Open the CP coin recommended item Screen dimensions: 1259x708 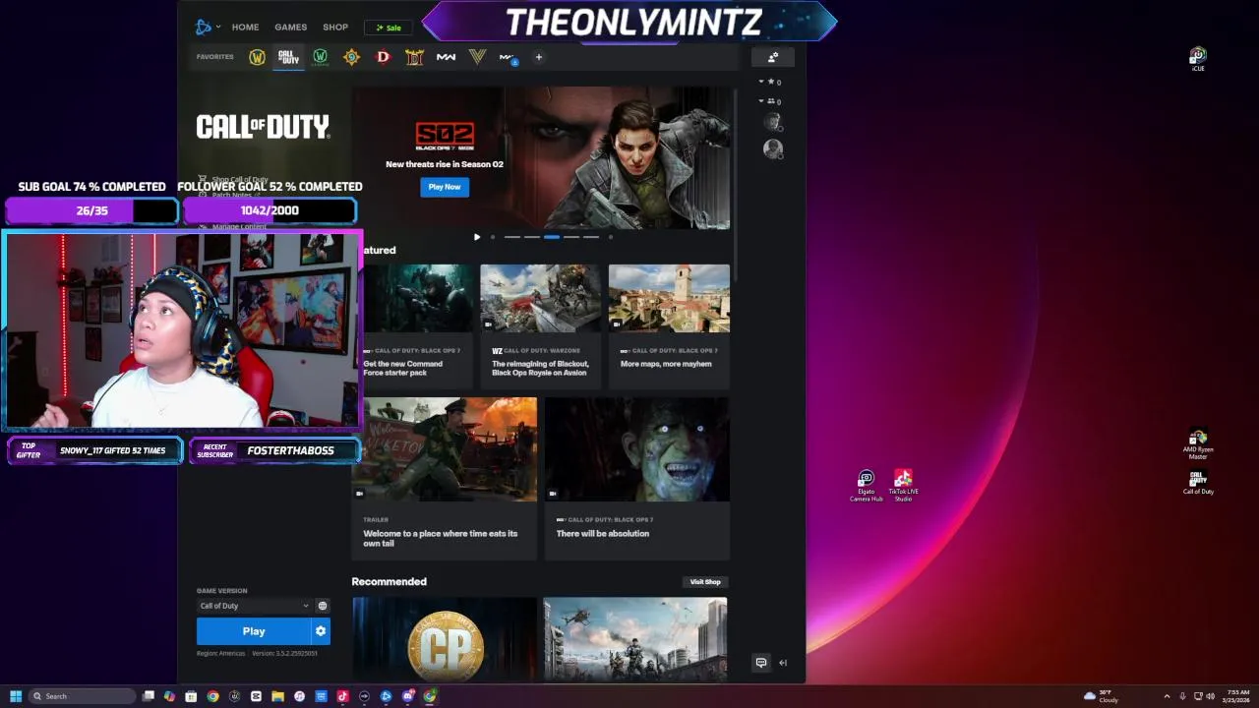tap(445, 639)
